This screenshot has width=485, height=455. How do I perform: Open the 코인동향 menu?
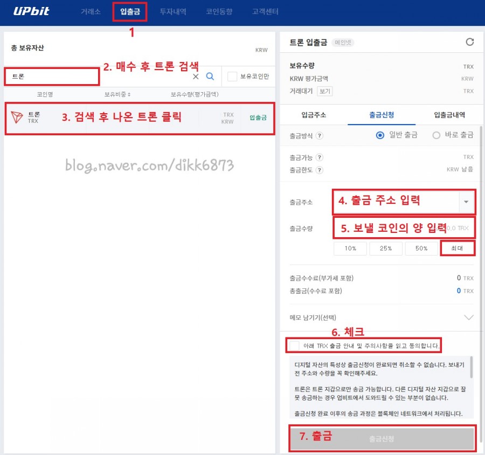pos(219,12)
